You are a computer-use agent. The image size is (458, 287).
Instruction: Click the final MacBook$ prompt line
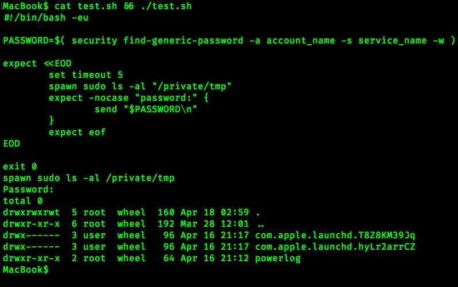(x=26, y=269)
